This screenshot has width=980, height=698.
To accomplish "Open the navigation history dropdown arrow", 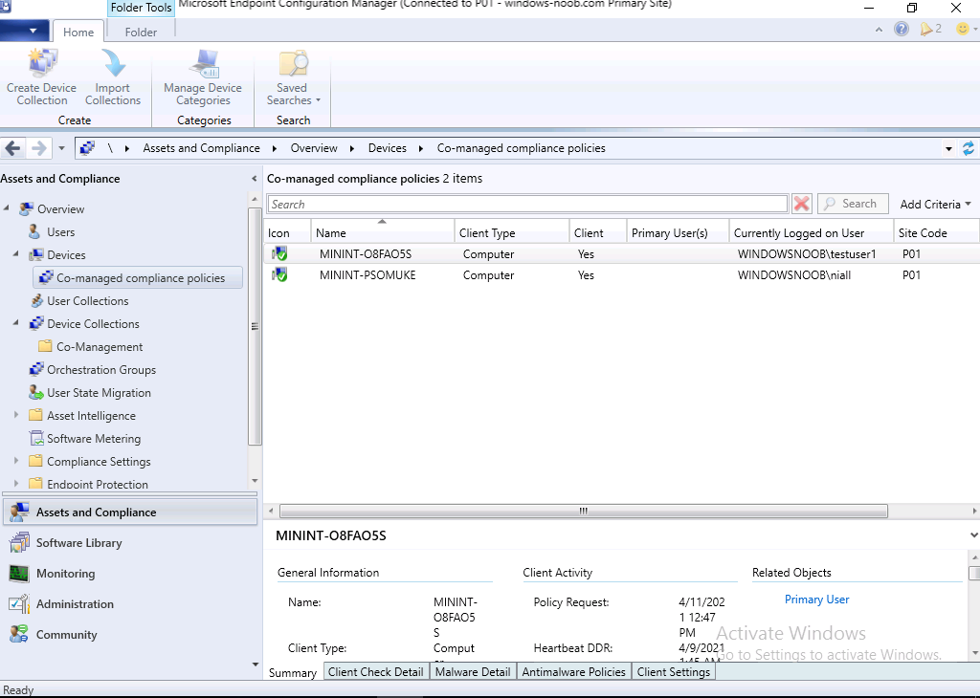I will click(61, 148).
